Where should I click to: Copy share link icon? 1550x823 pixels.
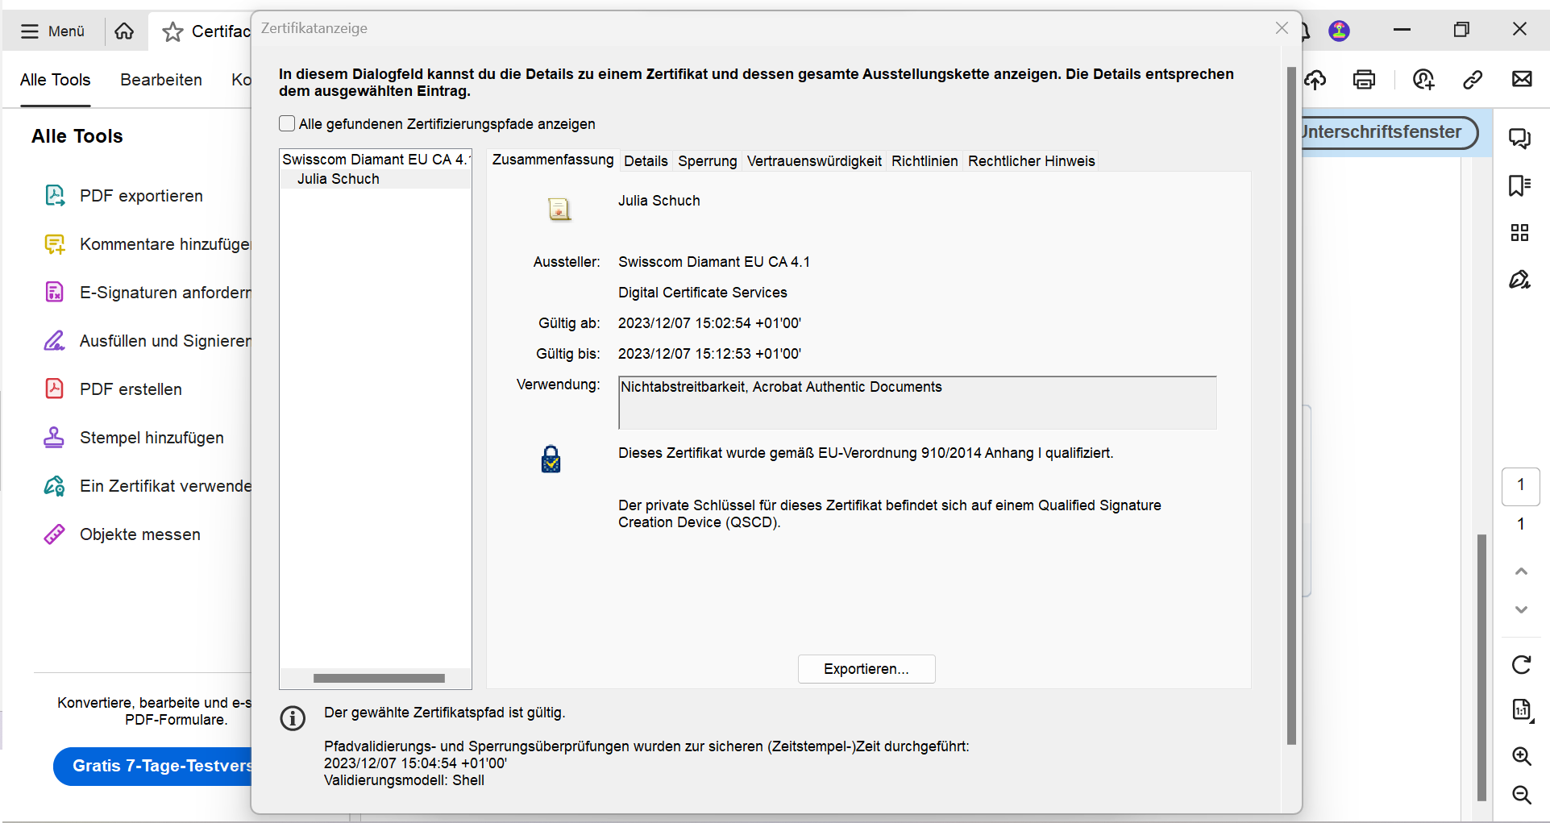[x=1473, y=79]
